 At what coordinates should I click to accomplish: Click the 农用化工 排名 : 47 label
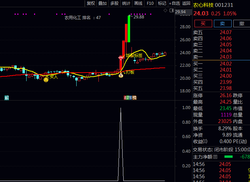82,17
